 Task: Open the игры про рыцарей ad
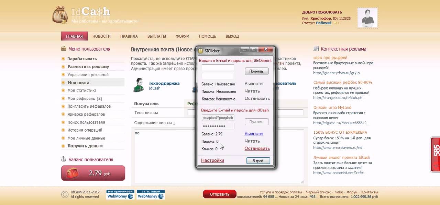point(330,58)
